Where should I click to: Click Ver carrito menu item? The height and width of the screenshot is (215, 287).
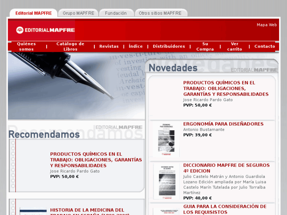tap(234, 47)
